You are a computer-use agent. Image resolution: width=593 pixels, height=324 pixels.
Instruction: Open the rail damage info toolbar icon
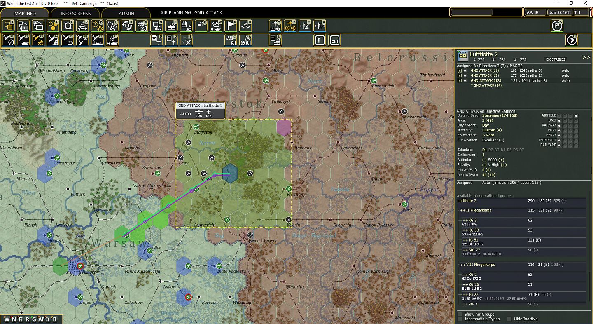coord(83,26)
